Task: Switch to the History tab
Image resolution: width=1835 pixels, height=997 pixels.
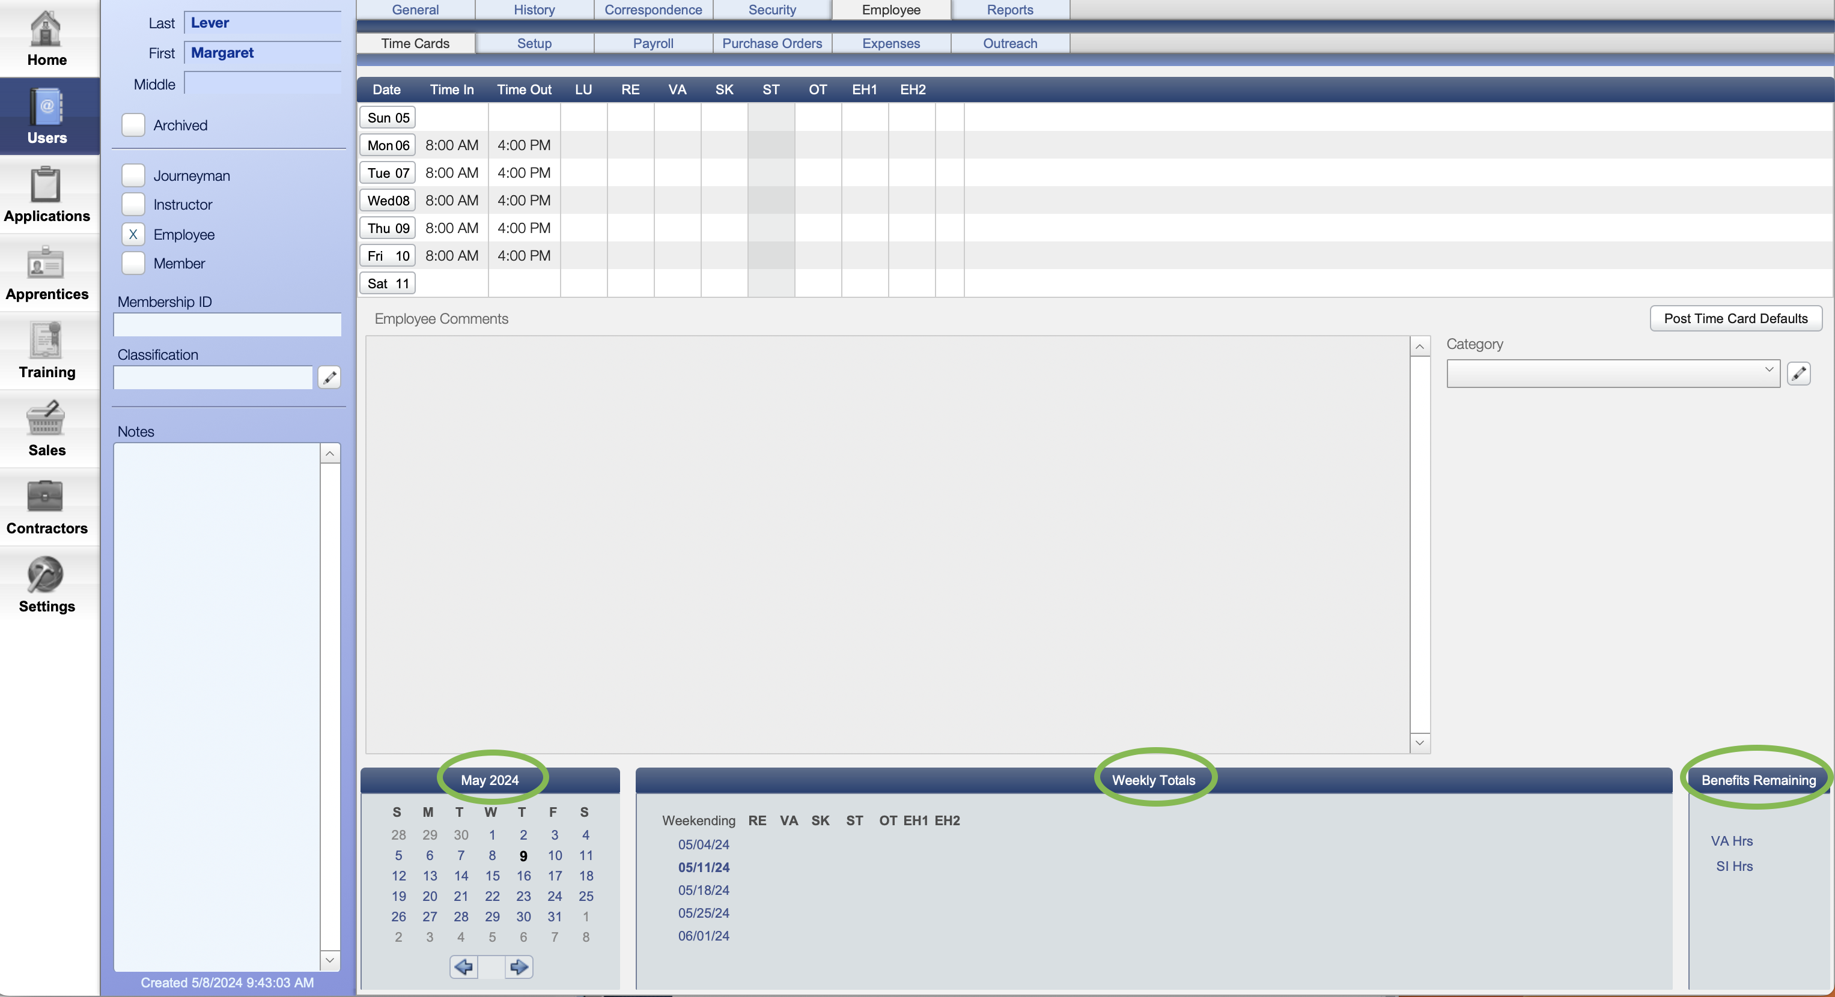Action: (x=534, y=10)
